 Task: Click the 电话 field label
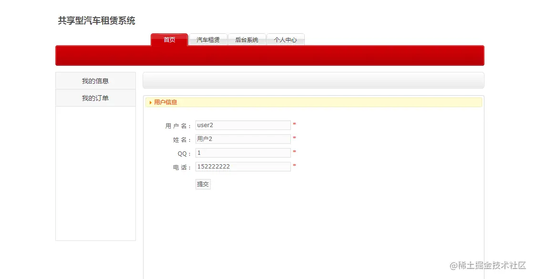(x=182, y=167)
